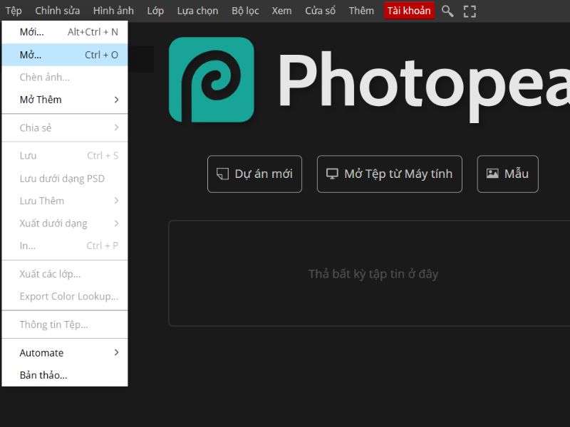Image resolution: width=570 pixels, height=427 pixels.
Task: Open the Lớp menu
Action: pyautogui.click(x=155, y=11)
